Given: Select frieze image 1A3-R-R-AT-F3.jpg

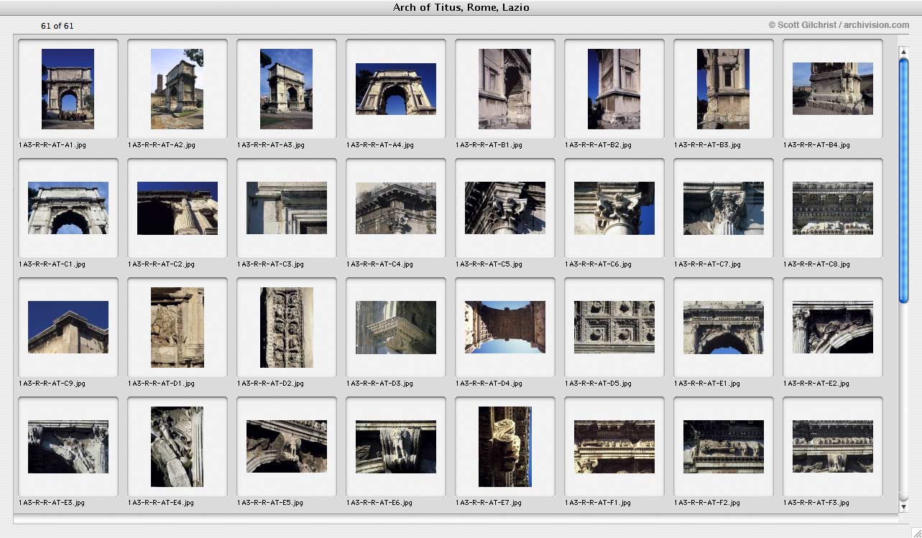Looking at the screenshot, I should click(833, 447).
